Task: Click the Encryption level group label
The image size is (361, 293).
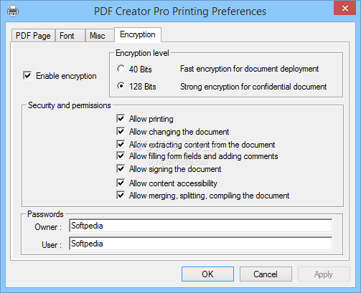Action: 142,53
